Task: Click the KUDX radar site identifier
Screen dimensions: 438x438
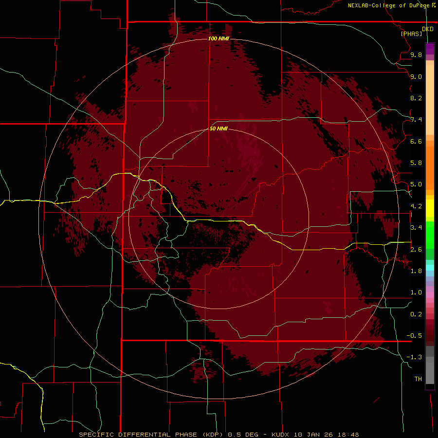Action: point(280,435)
